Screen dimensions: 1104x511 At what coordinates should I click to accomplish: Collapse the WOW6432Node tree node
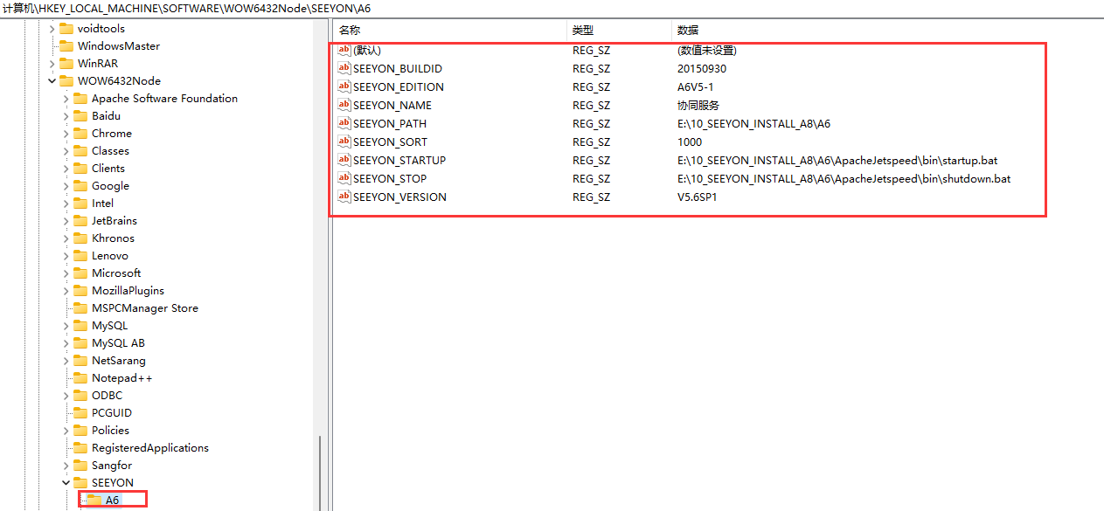tap(52, 80)
